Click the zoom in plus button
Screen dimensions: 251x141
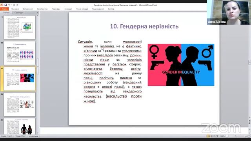coord(245,136)
